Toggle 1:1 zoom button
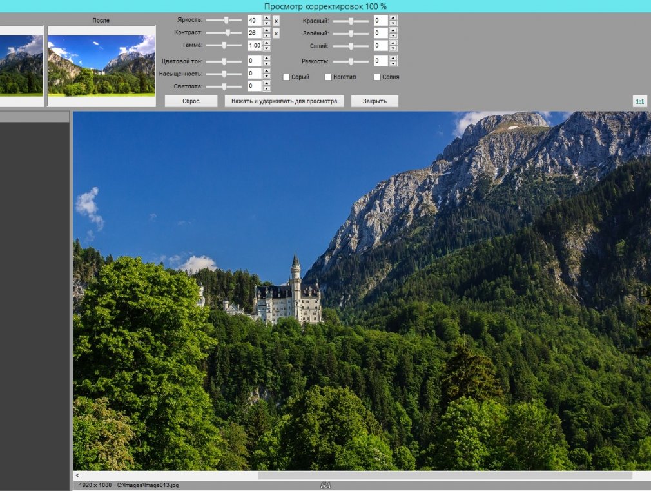The height and width of the screenshot is (491, 651). tap(640, 101)
